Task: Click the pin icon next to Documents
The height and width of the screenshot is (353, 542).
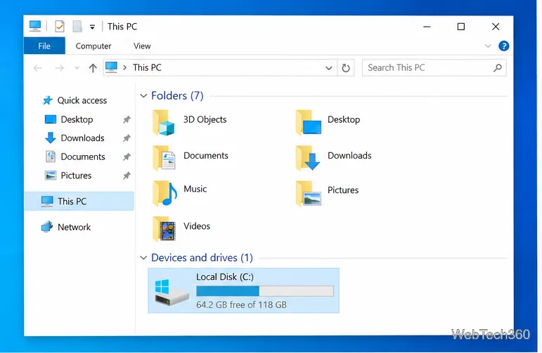Action: 127,156
